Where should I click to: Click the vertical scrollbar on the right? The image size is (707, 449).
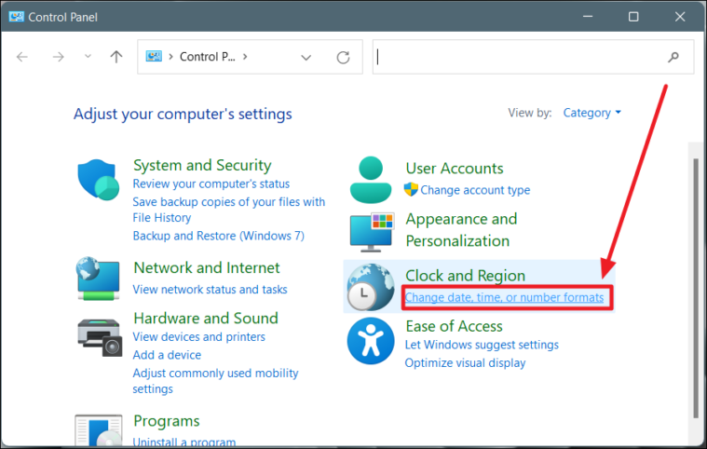(697, 289)
